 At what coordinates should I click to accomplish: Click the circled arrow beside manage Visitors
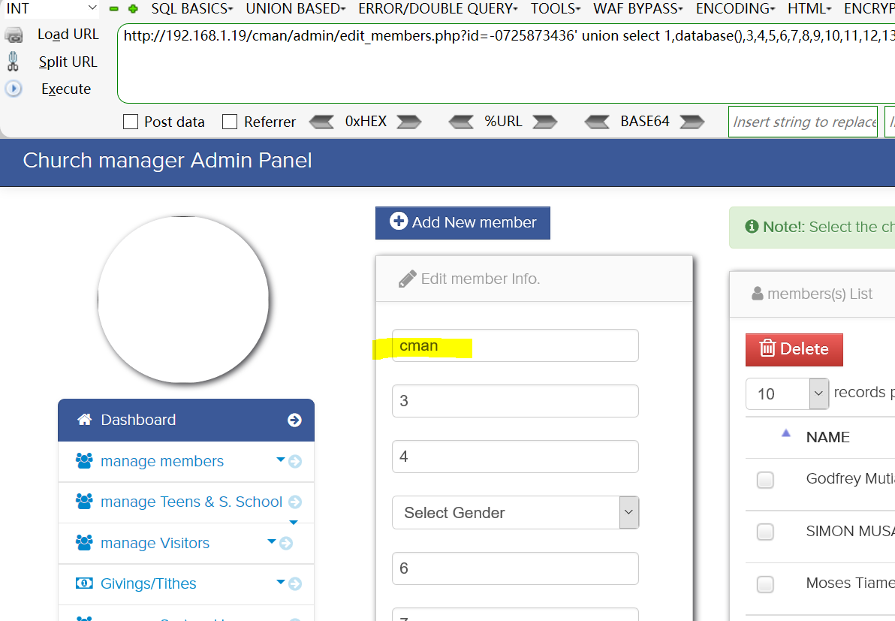pos(286,543)
